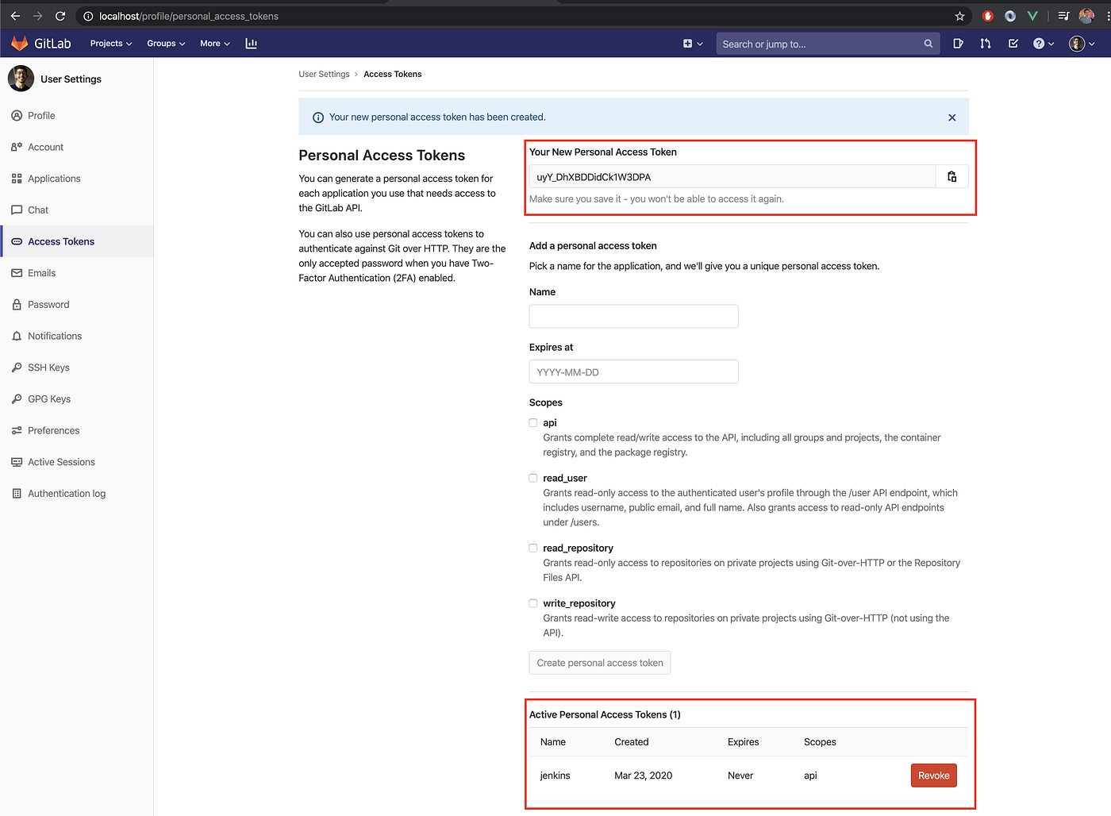Switch to the Password settings section
The width and height of the screenshot is (1111, 816).
coord(49,304)
